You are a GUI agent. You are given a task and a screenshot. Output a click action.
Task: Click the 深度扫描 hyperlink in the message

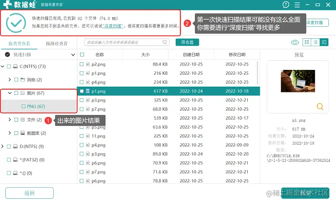click(x=113, y=26)
